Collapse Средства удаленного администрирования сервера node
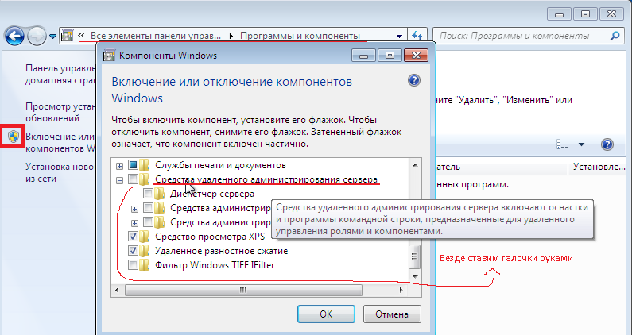The width and height of the screenshot is (632, 335). [119, 180]
